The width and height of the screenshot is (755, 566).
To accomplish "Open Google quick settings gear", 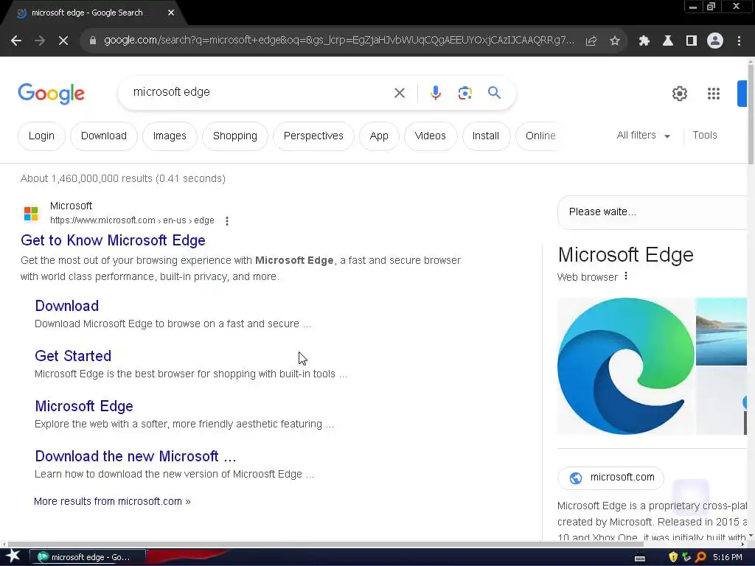I will pos(679,94).
